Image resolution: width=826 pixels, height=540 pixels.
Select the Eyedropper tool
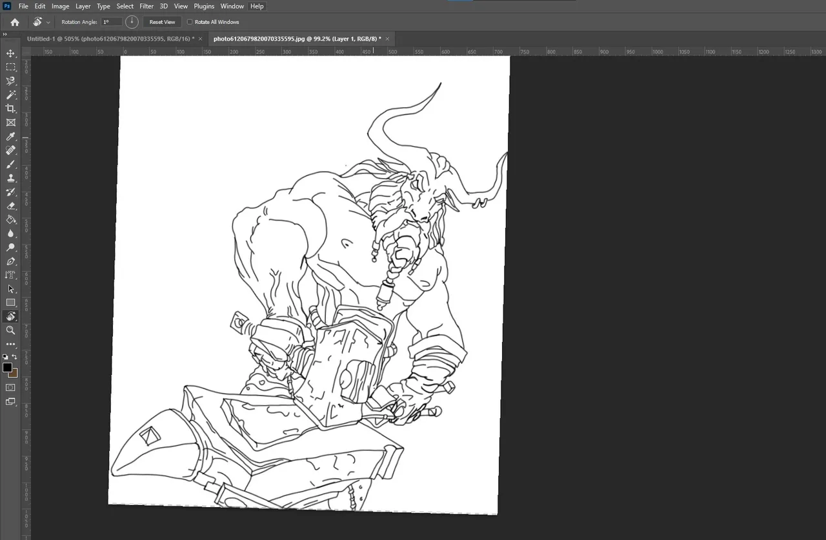click(10, 137)
